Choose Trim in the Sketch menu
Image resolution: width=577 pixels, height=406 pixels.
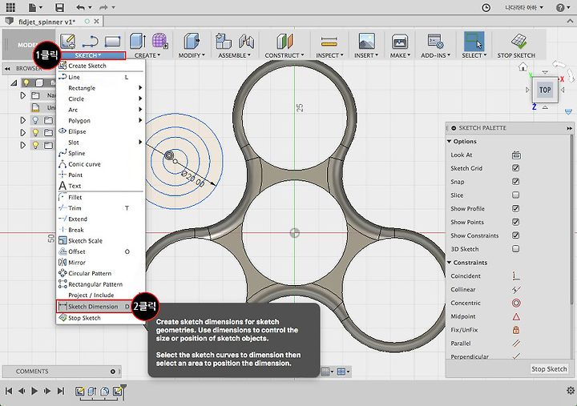pos(100,208)
